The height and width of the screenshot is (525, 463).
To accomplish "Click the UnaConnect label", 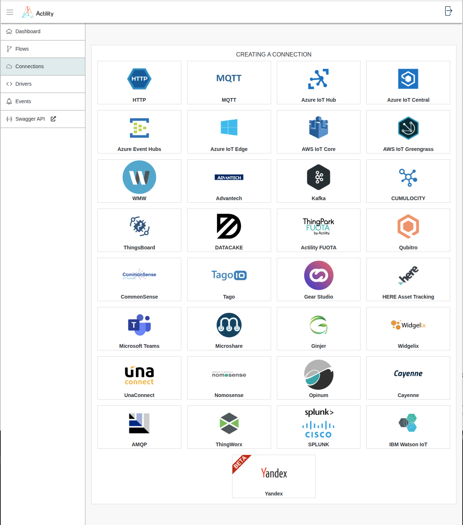I will pos(139,395).
